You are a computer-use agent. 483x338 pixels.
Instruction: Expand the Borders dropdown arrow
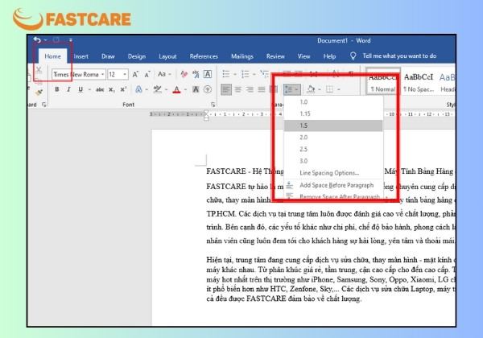[x=338, y=89]
